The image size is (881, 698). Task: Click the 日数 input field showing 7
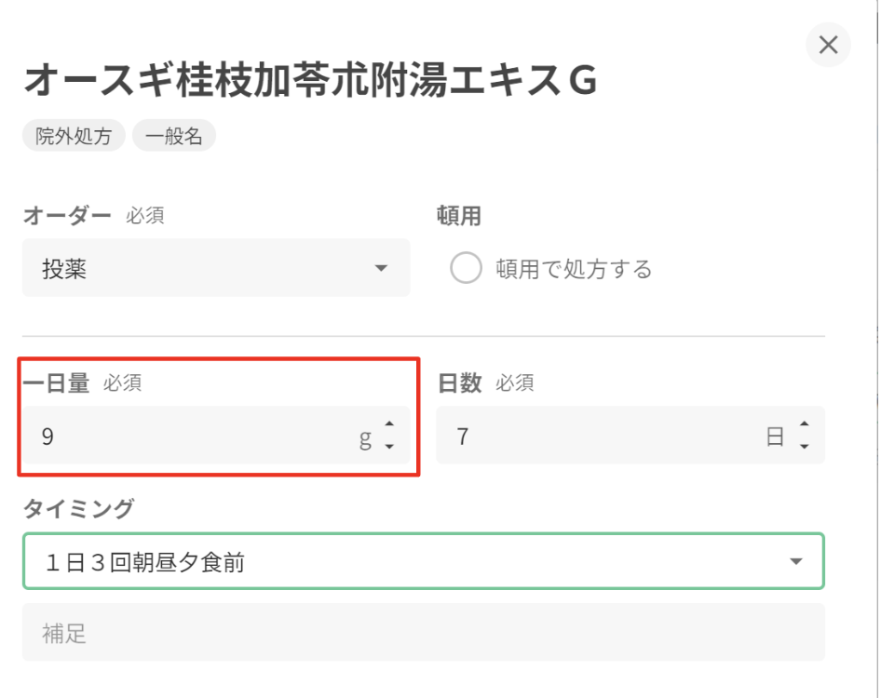click(596, 436)
